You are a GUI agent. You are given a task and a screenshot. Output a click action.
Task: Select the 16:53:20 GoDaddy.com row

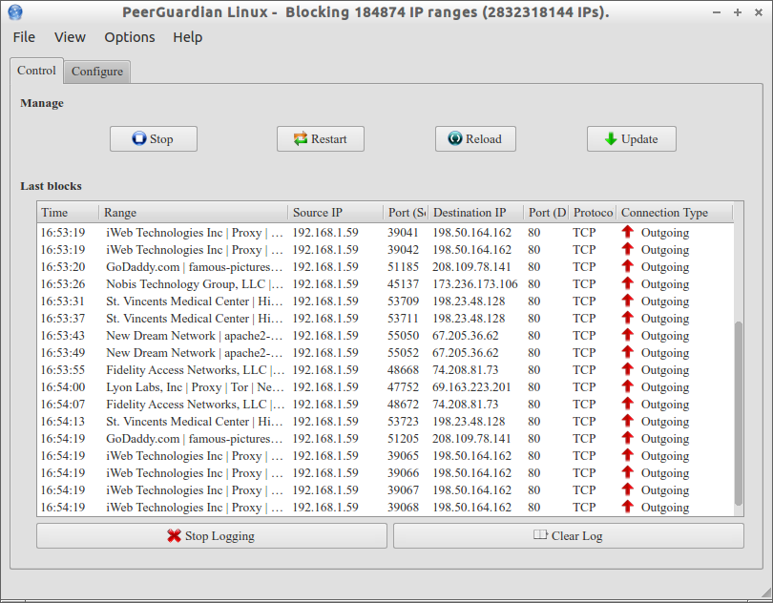385,266
